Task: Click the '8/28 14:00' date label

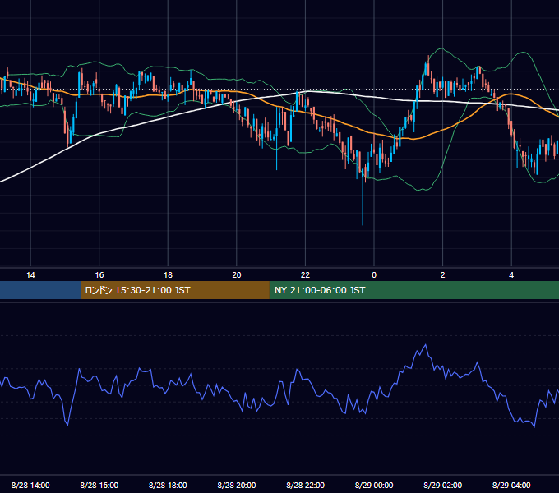Action: [30, 485]
